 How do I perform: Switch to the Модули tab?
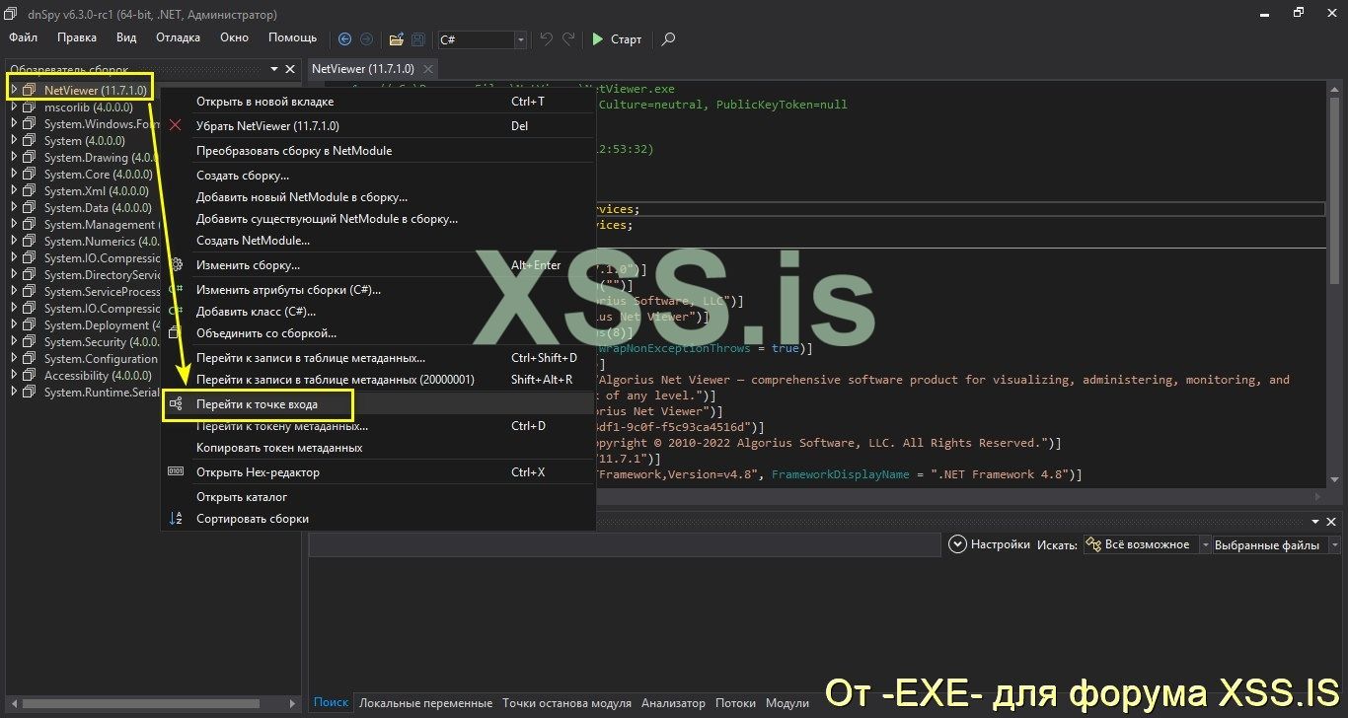[786, 703]
